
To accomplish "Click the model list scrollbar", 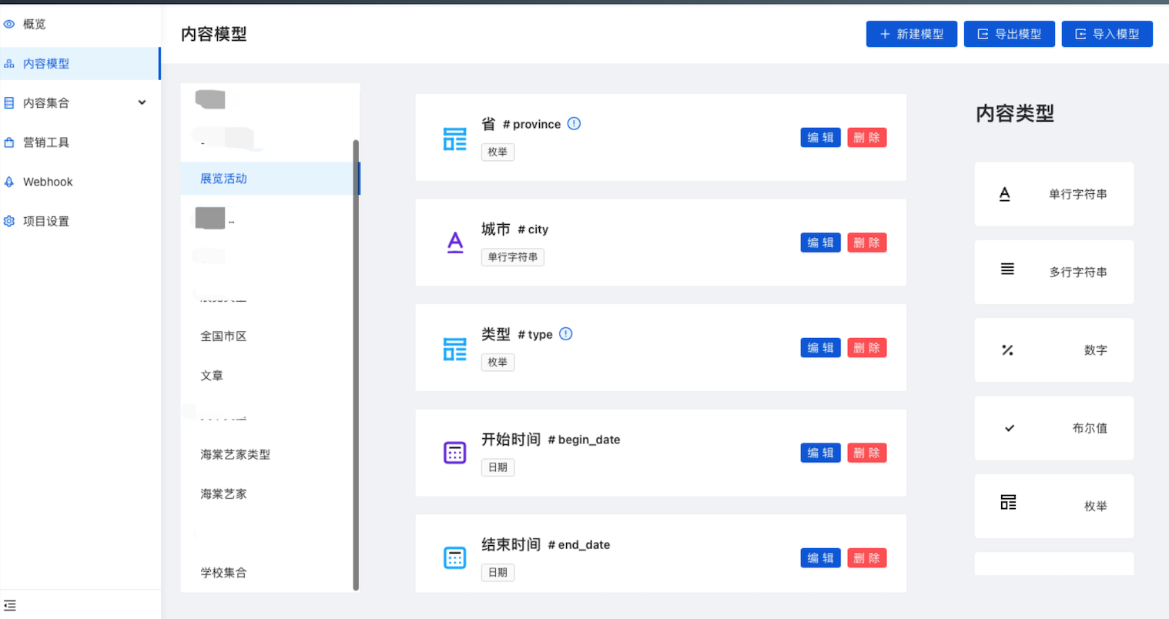I will pos(356,365).
